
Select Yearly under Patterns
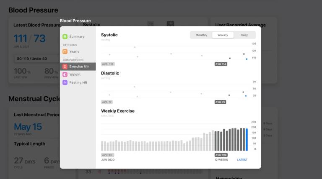point(78,51)
